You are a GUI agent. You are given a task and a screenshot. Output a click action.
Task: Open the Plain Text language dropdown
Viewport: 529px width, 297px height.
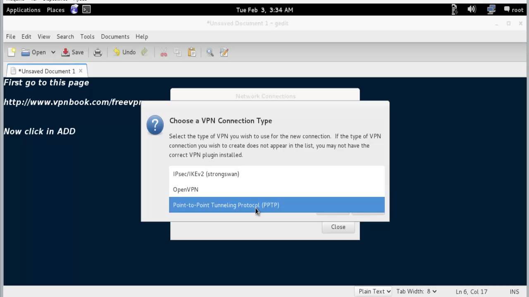pos(373,291)
